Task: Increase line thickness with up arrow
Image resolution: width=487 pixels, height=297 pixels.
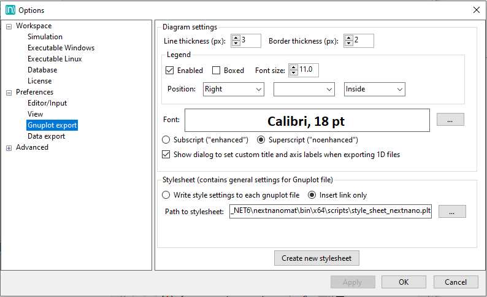Action: [x=236, y=37]
